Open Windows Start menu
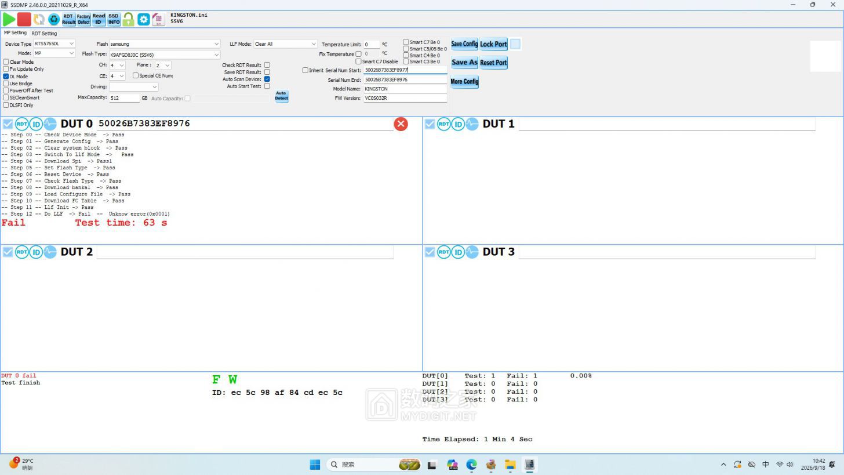The height and width of the screenshot is (475, 844). tap(315, 465)
